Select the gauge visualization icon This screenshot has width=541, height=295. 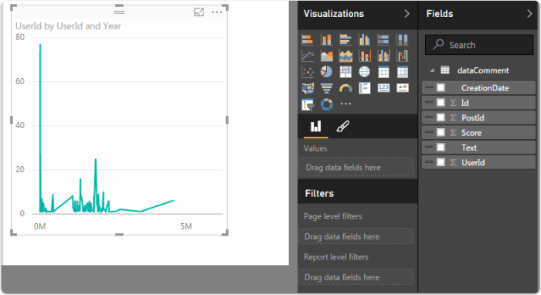345,88
